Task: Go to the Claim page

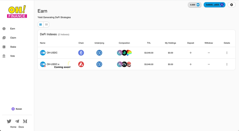Action: click(x=13, y=38)
